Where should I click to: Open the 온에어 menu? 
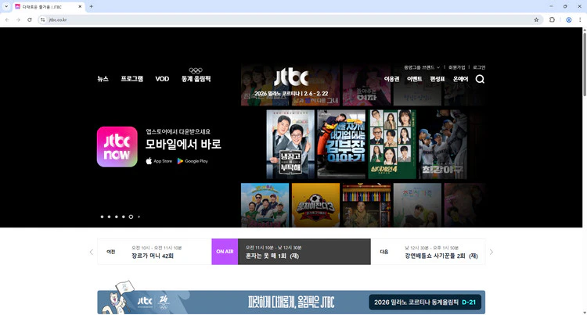tap(460, 79)
